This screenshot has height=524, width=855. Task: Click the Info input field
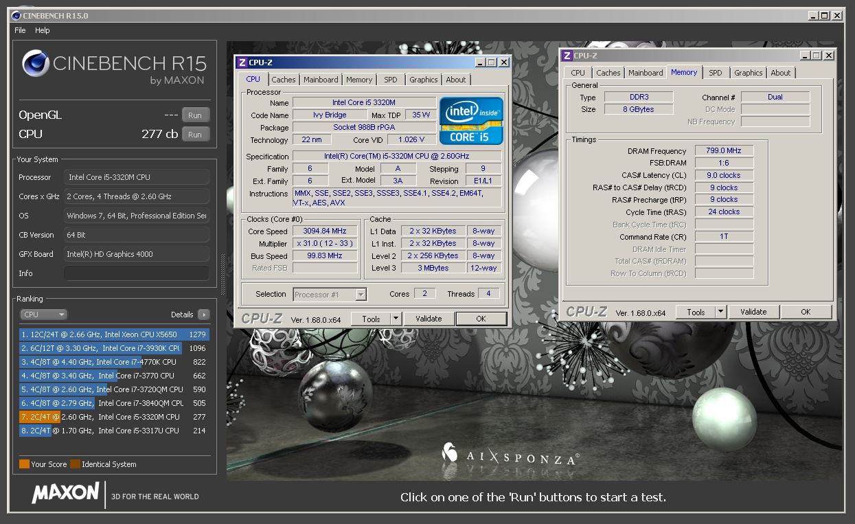137,273
